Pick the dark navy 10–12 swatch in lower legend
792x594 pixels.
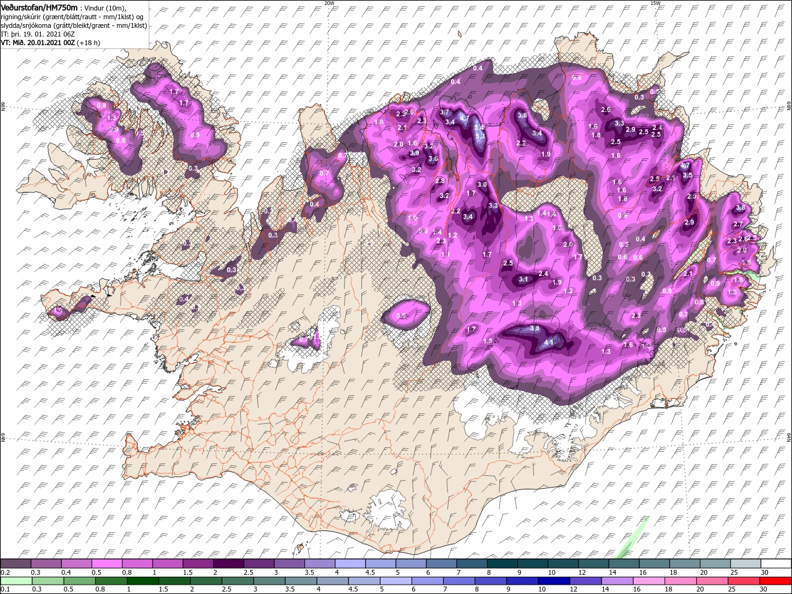[553, 581]
